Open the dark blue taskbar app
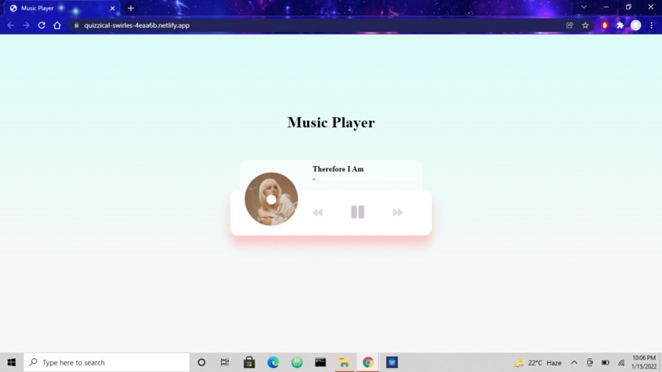The width and height of the screenshot is (662, 372). tap(392, 362)
